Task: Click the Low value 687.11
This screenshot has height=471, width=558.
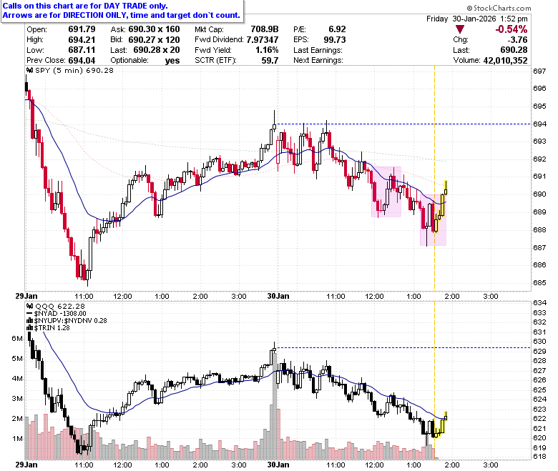Action: pyautogui.click(x=82, y=50)
